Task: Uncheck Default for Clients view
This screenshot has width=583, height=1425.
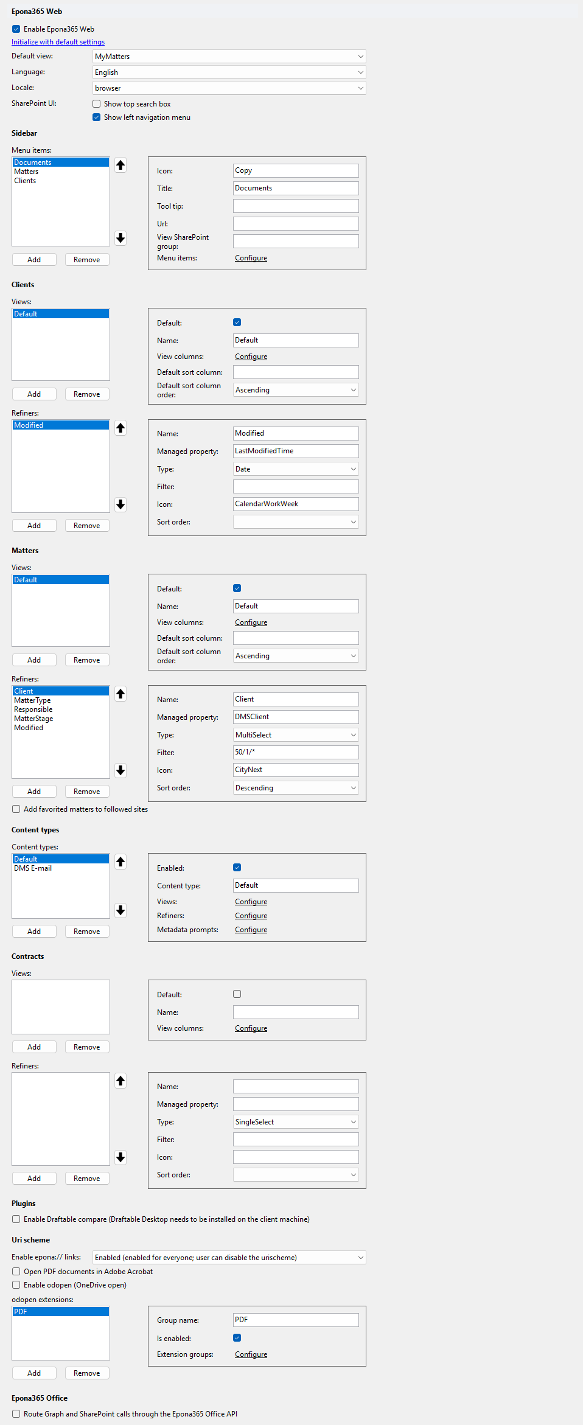Action: click(237, 322)
